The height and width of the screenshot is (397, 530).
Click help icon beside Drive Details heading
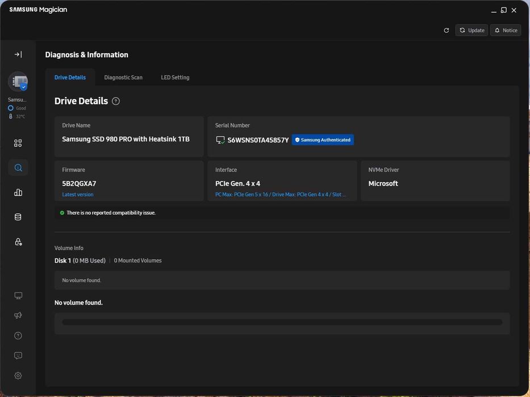(x=115, y=102)
